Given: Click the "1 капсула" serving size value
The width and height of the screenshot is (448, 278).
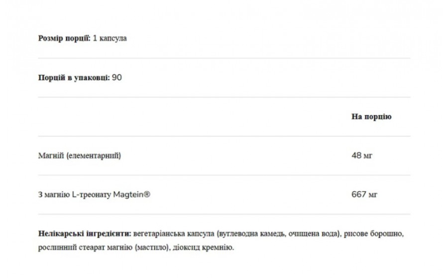Looking at the screenshot, I should click(110, 38).
